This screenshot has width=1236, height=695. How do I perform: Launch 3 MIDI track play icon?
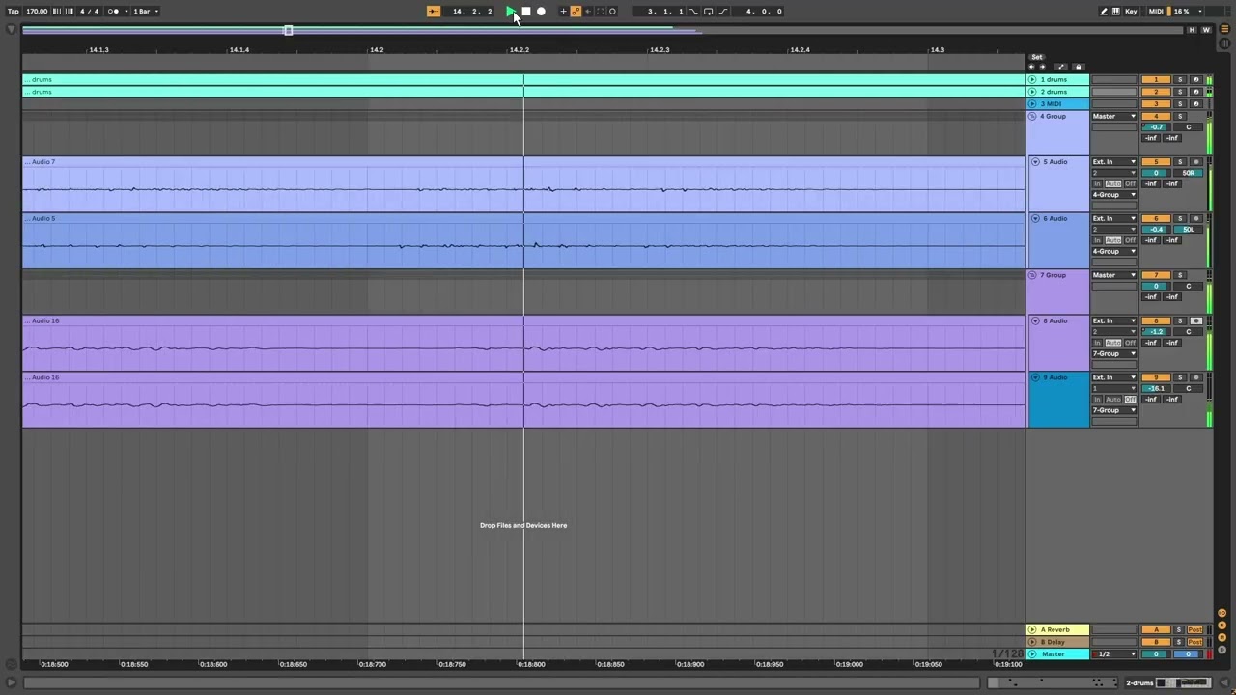coord(1032,104)
